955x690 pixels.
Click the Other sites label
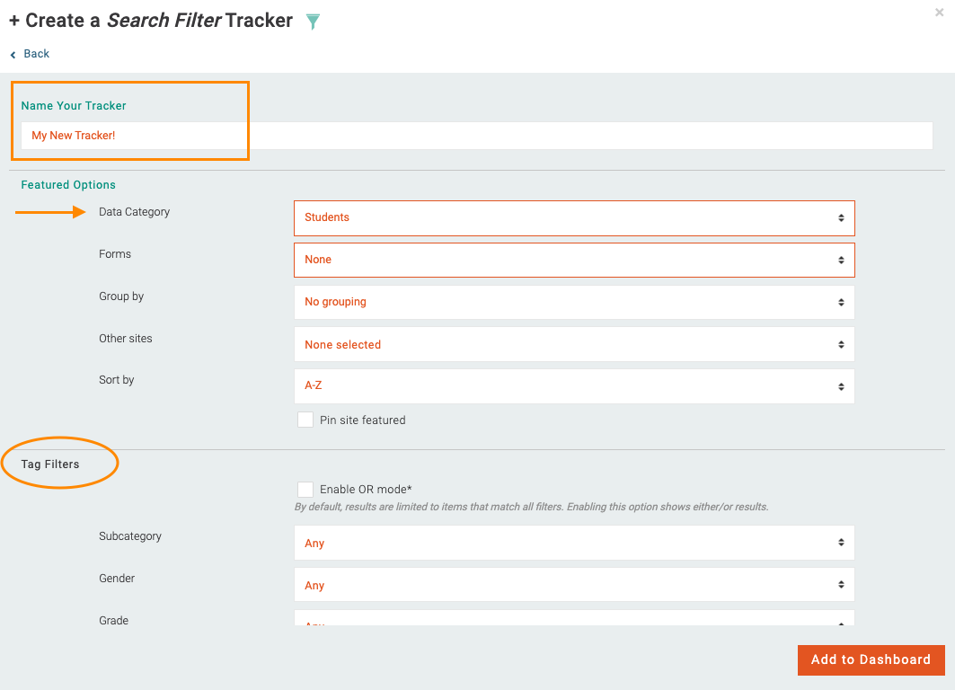coord(126,339)
